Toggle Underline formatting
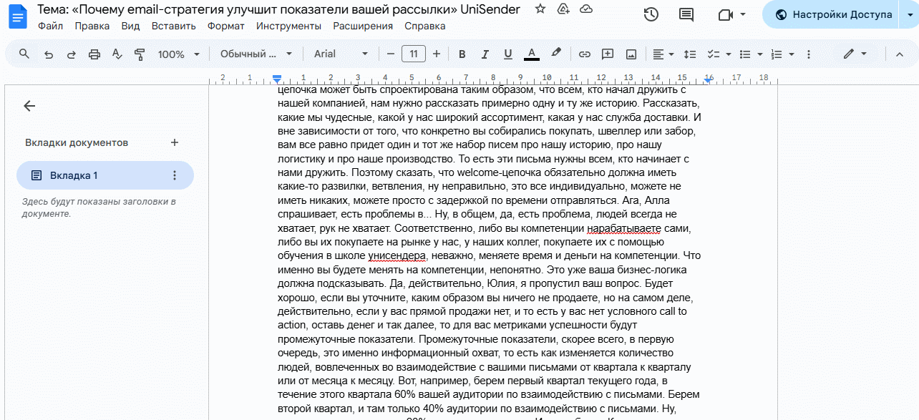This screenshot has width=919, height=420. point(507,54)
